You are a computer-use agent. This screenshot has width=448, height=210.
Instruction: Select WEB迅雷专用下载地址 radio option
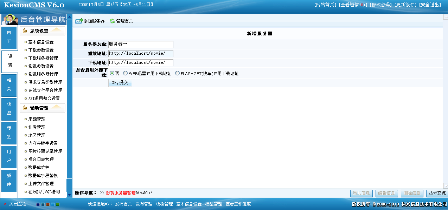point(125,74)
